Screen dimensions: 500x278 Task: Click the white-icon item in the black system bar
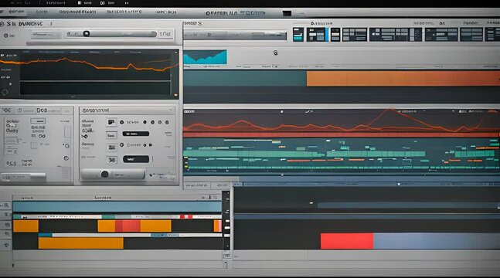84,3
